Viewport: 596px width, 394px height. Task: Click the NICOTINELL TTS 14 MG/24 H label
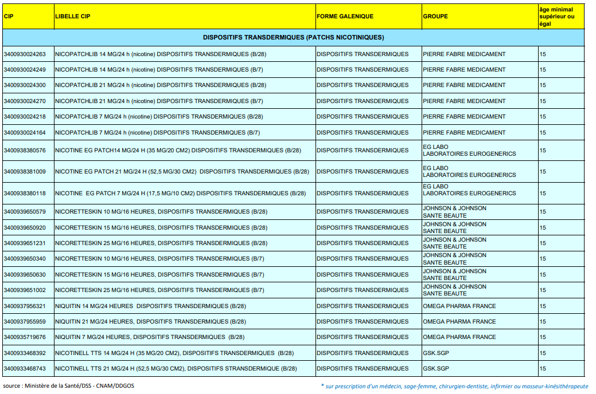[x=174, y=353]
